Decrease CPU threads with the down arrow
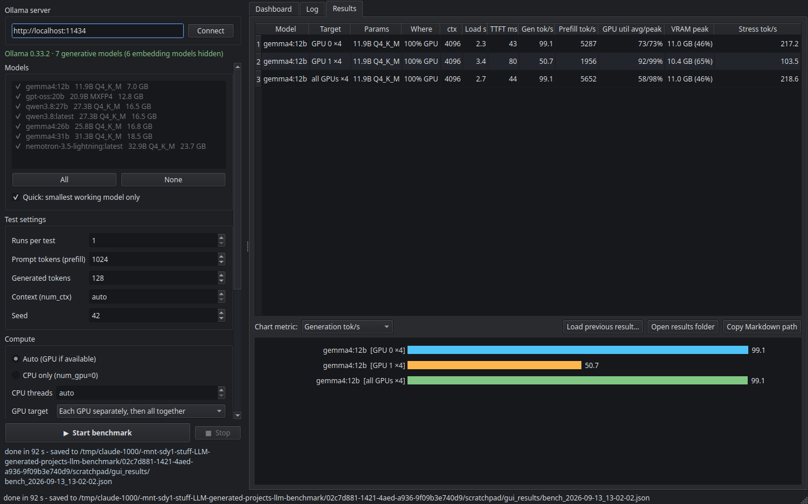808x504 pixels. pos(221,396)
